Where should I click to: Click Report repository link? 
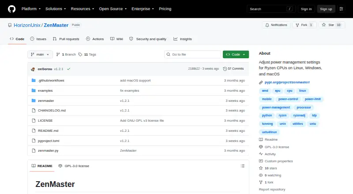pyautogui.click(x=272, y=190)
